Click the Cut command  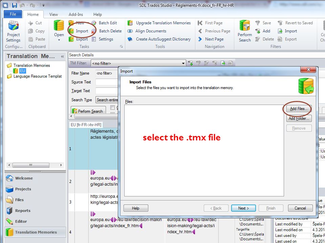click(x=35, y=23)
